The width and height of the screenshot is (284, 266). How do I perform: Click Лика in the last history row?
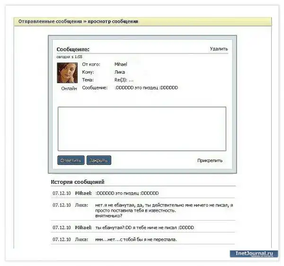(81, 239)
